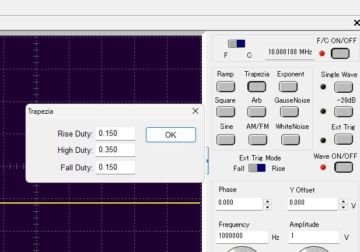Click OK in the Trapezia dialog
Screen dimensions: 360x252
point(170,135)
